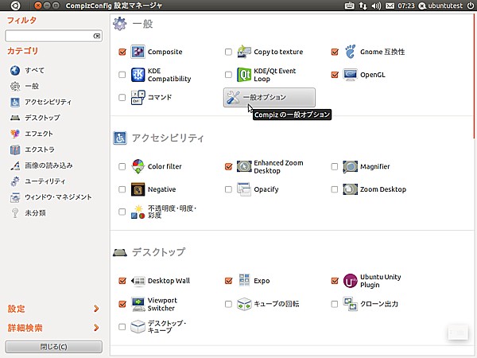This screenshot has width=477, height=358.
Task: Open the ubuntutest user menu
Action: [x=440, y=6]
